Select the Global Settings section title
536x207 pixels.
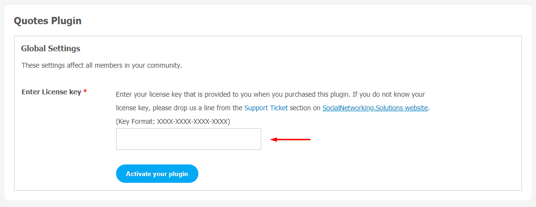51,48
